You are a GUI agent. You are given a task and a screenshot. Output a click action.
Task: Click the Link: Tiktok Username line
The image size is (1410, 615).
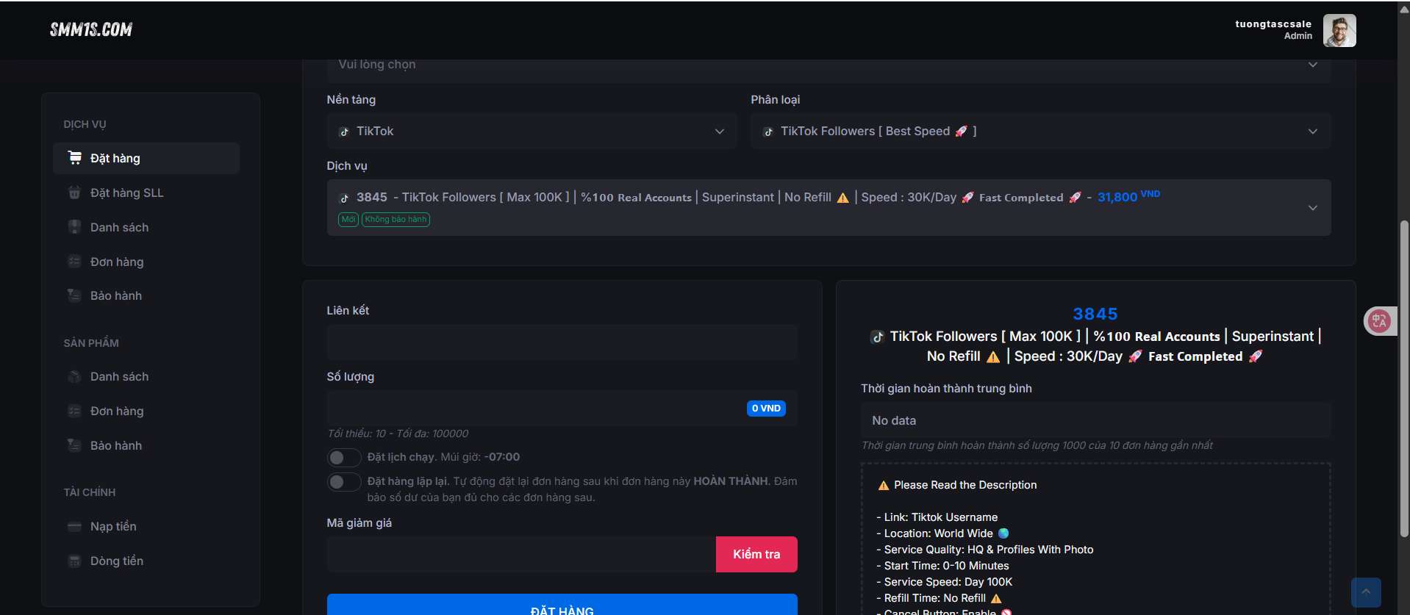tap(937, 517)
